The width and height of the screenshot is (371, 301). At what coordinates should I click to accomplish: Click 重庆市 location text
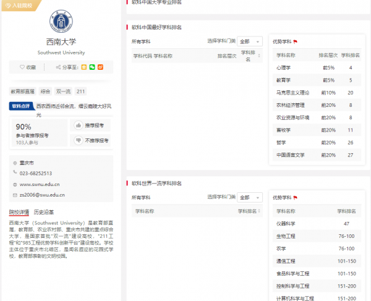click(27, 163)
